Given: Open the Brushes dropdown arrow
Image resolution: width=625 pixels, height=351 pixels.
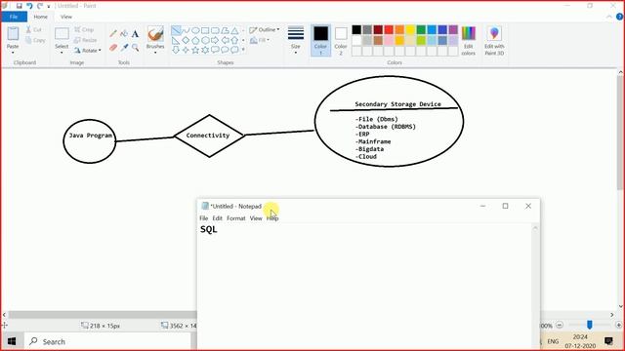Looking at the screenshot, I should (155, 53).
